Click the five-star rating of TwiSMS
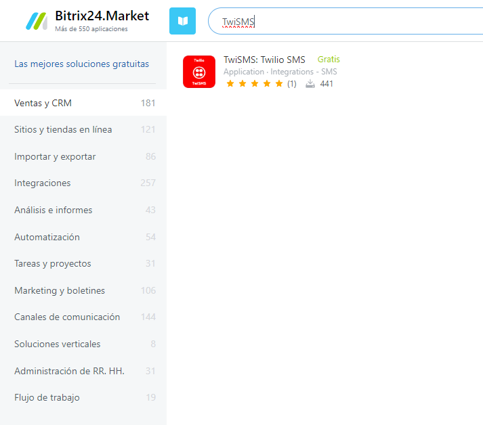The image size is (483, 425). 254,84
